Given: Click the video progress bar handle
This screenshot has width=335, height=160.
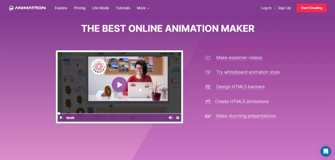Looking at the screenshot, I should pyautogui.click(x=59, y=114).
